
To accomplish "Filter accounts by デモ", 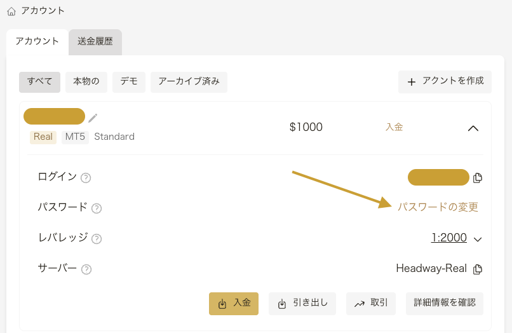I will tap(129, 82).
